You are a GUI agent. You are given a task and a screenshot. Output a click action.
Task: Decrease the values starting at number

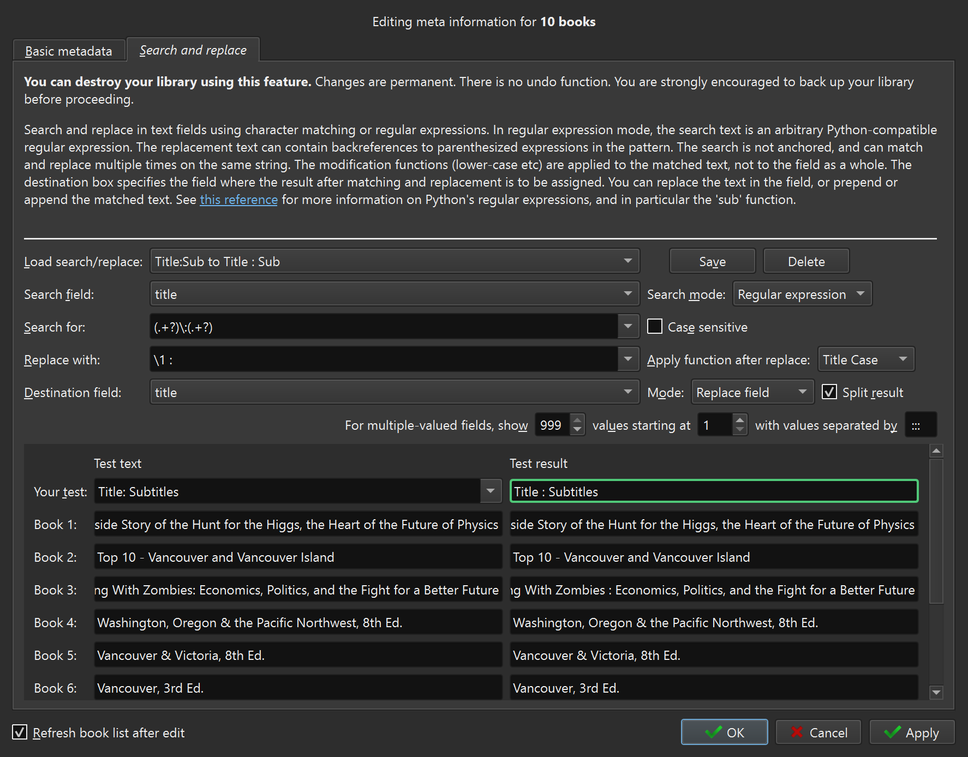740,430
